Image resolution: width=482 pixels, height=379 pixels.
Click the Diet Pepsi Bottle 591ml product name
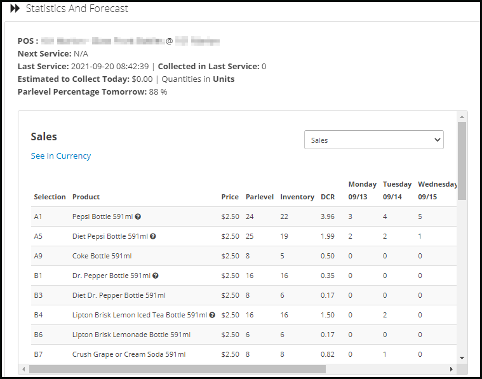(110, 236)
